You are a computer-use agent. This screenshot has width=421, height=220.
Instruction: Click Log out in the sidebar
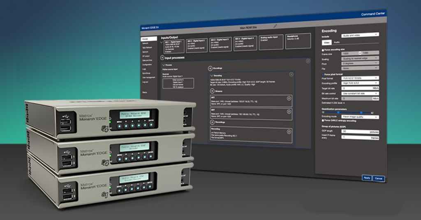click(145, 82)
